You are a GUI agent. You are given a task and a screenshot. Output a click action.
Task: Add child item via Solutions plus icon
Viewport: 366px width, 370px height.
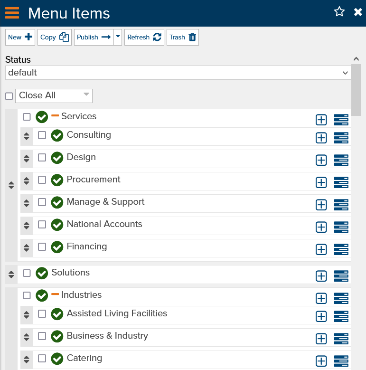pyautogui.click(x=321, y=276)
